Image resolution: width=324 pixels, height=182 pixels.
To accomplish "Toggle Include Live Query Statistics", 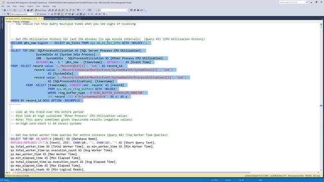I will click(x=70, y=14).
